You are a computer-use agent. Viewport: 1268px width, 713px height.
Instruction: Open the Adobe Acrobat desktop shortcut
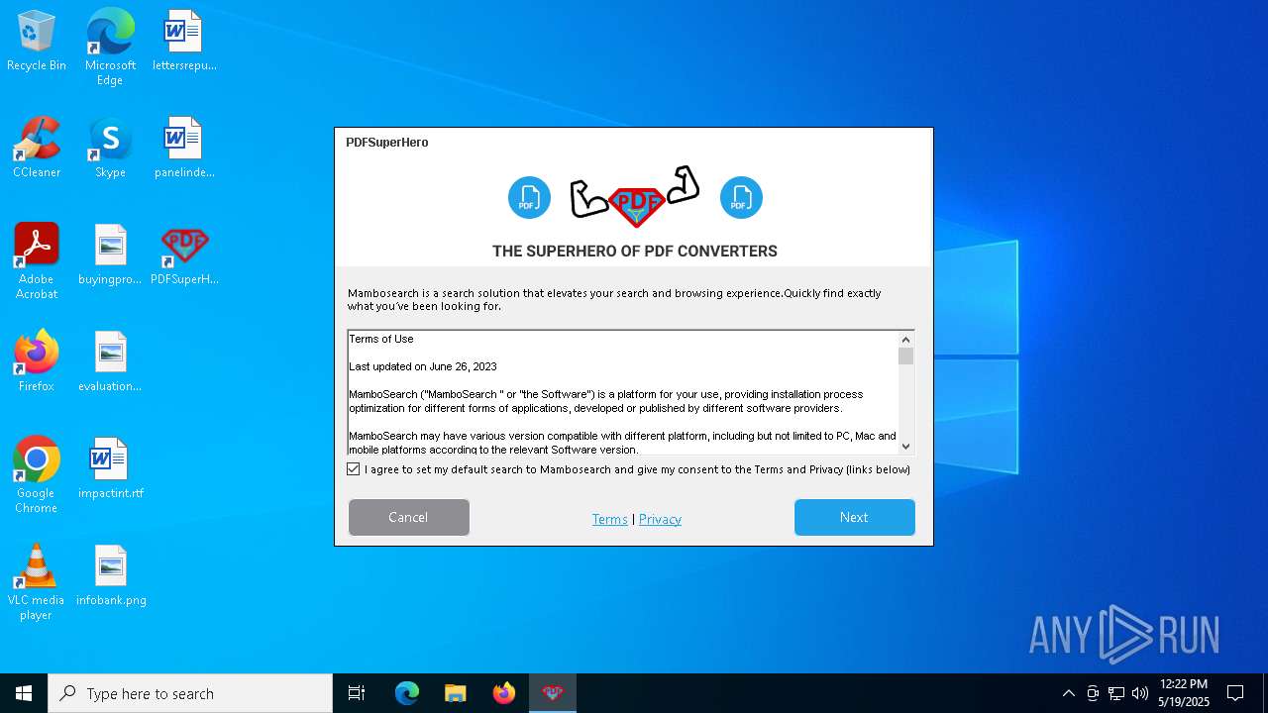coord(37,261)
